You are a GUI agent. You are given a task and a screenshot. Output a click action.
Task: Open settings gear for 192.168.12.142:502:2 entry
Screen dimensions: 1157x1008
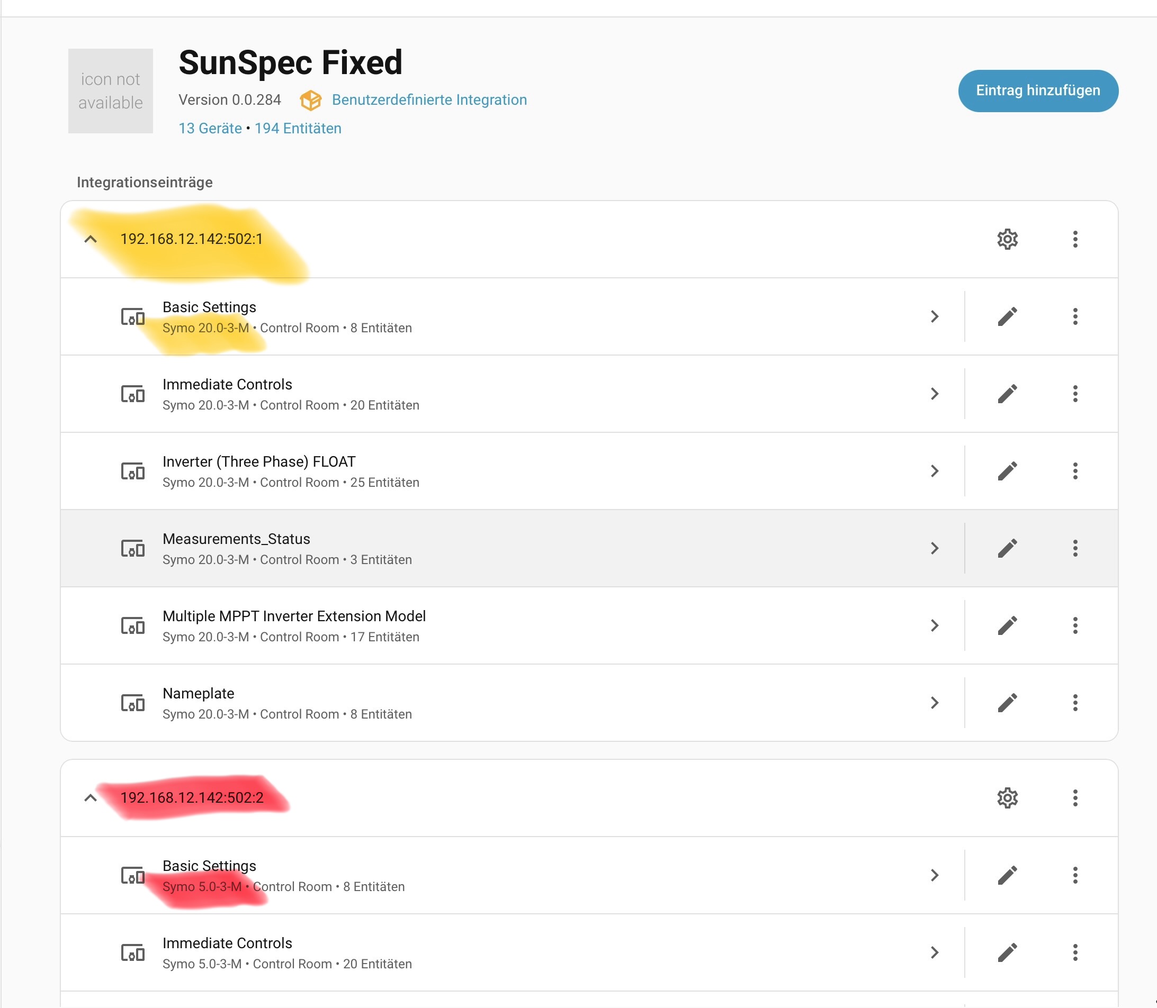(1007, 797)
